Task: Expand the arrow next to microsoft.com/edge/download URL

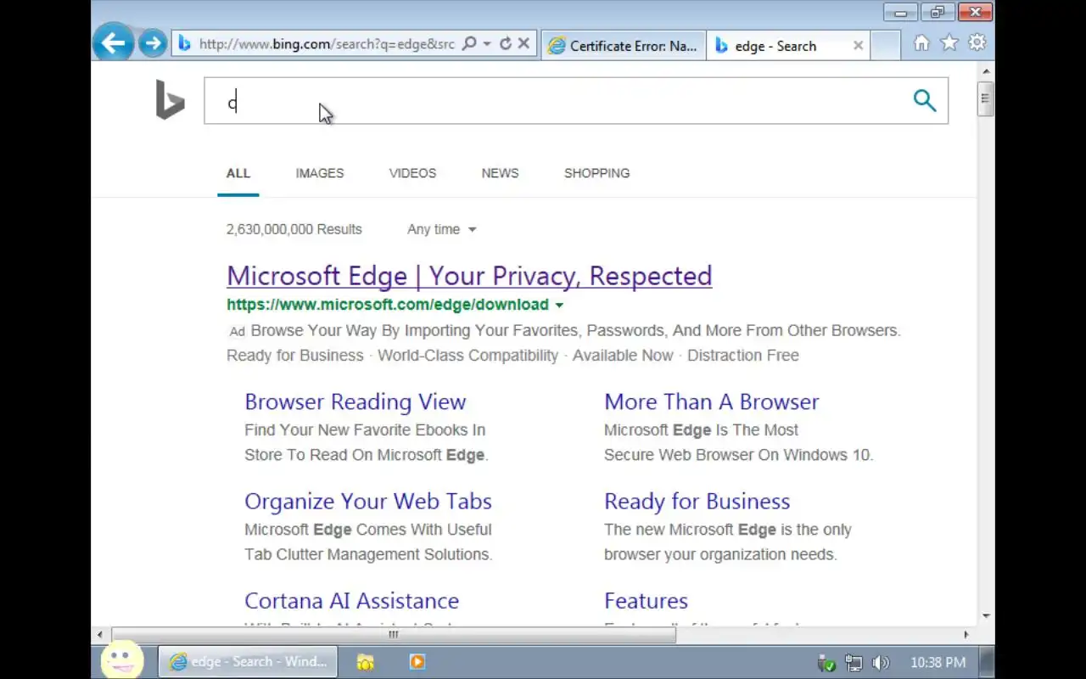Action: coord(559,305)
